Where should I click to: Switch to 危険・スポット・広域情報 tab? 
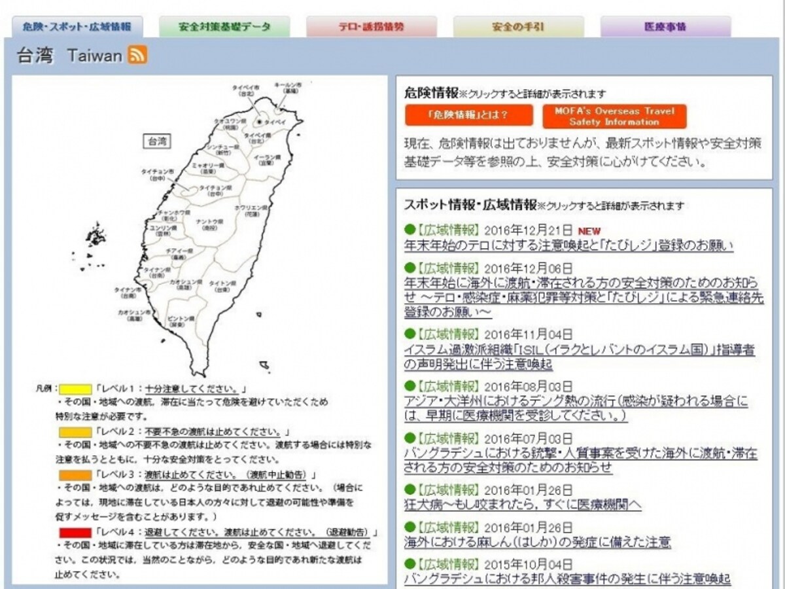tap(77, 27)
